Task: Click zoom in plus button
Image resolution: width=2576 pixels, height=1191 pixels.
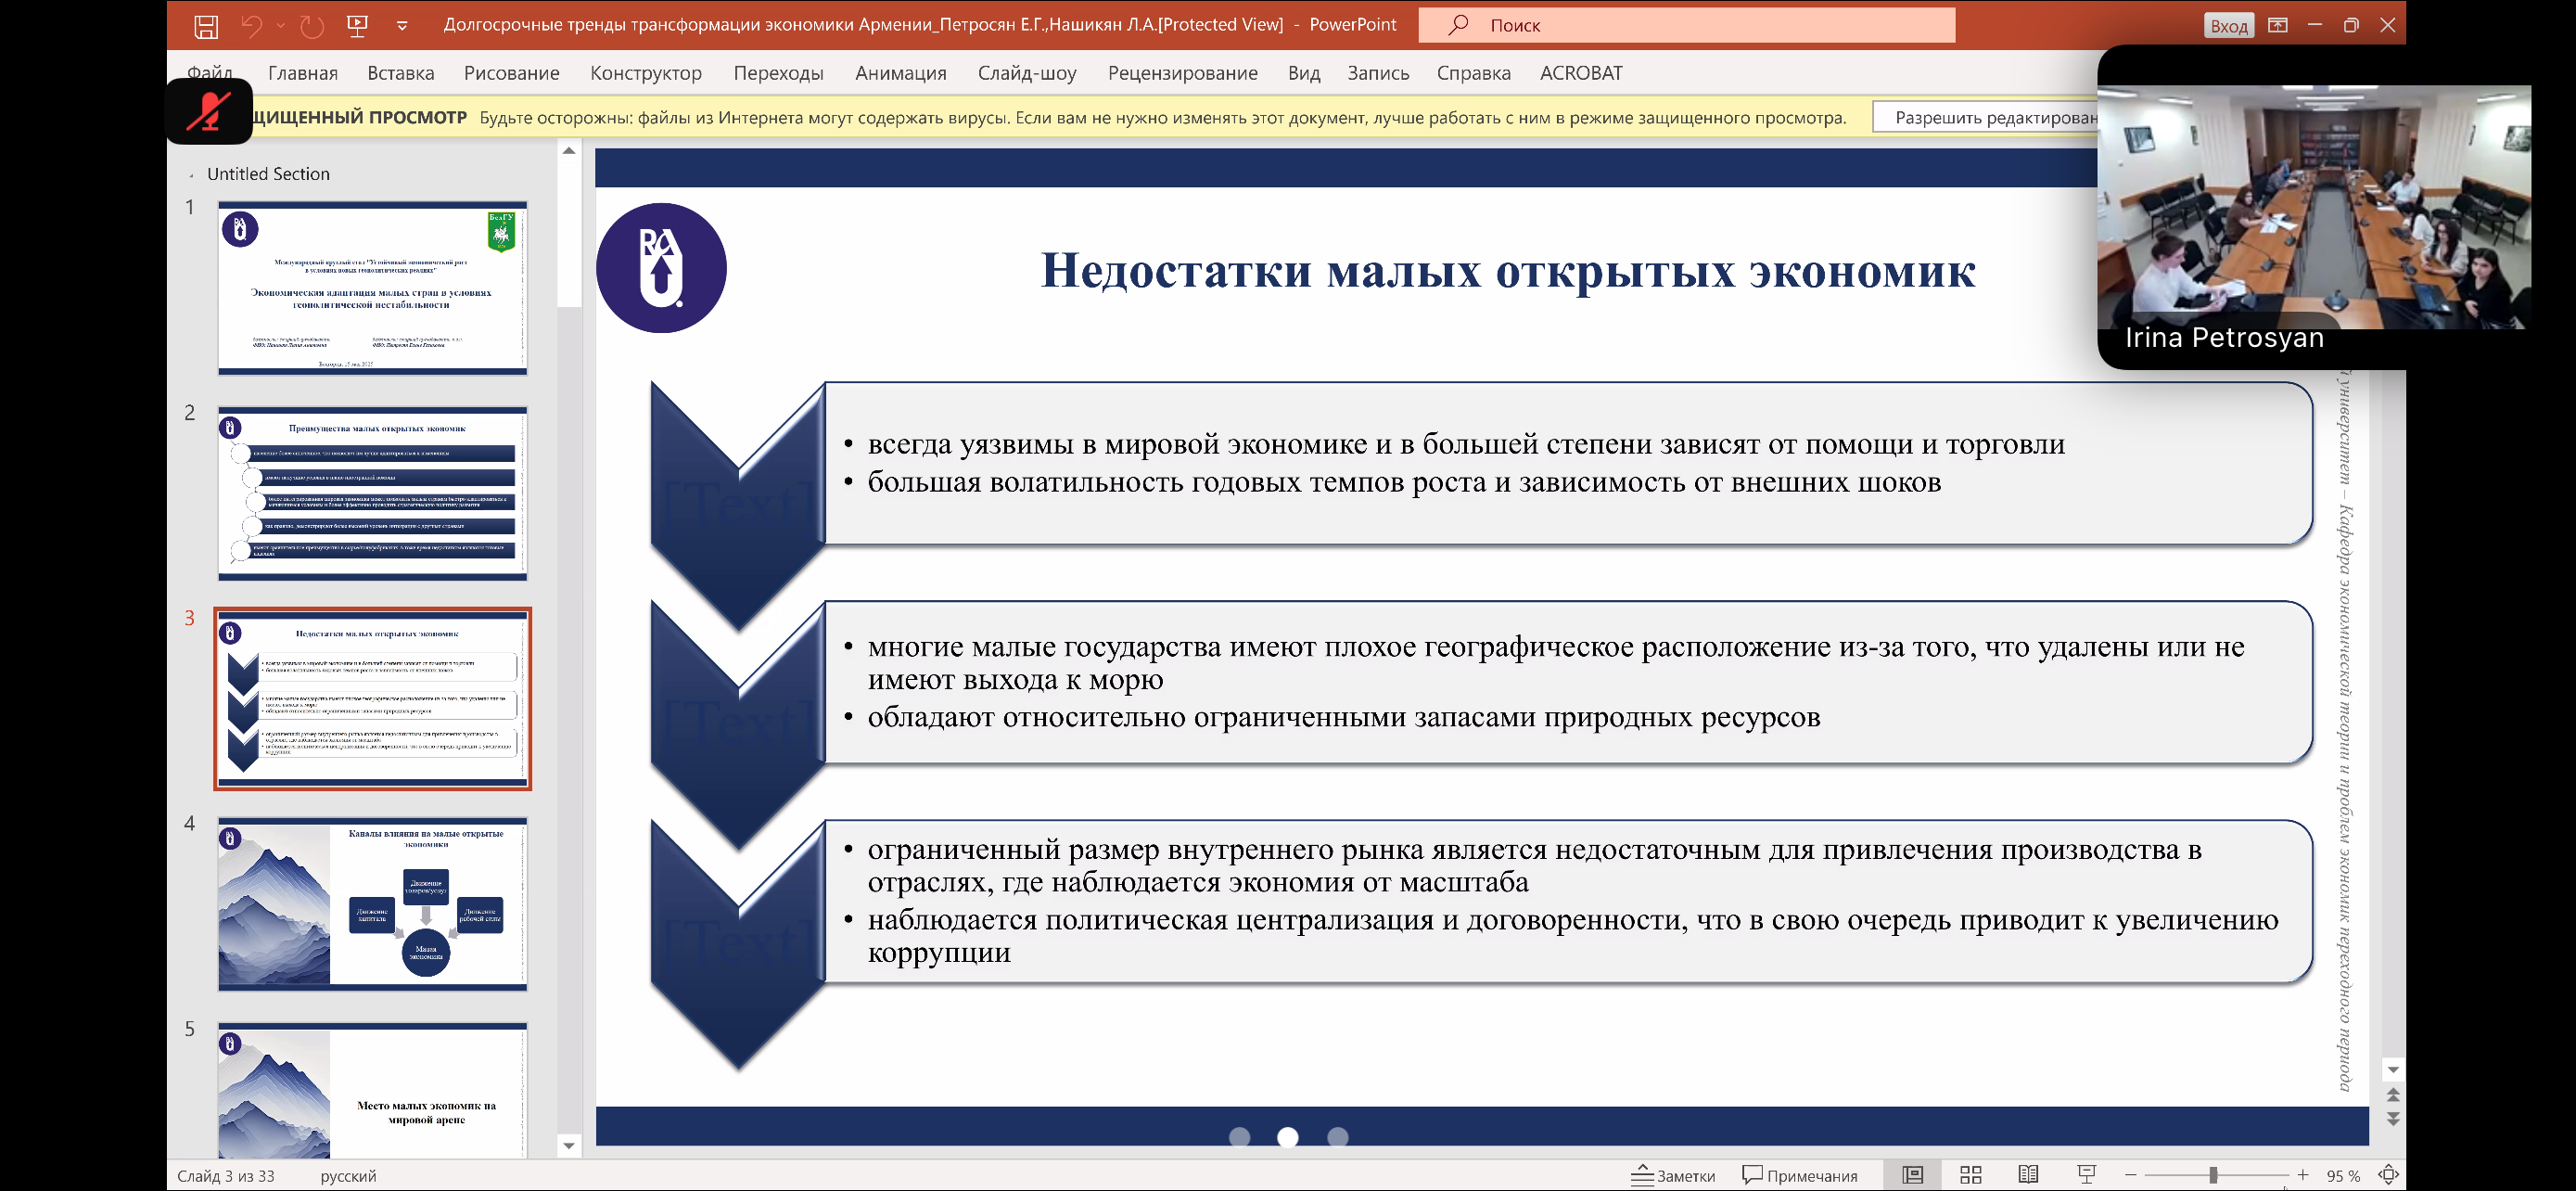Action: pyautogui.click(x=2303, y=1175)
